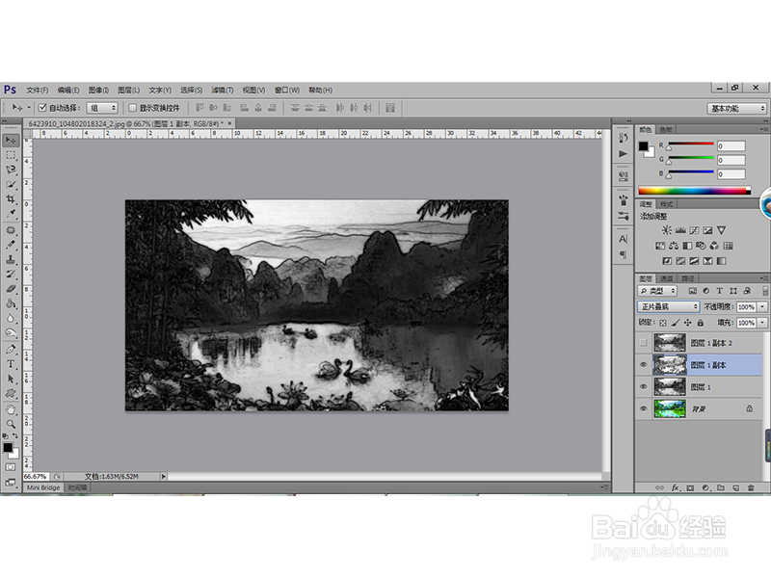The height and width of the screenshot is (578, 771).
Task: Switch to the 样式 styles tab
Action: [x=667, y=204]
